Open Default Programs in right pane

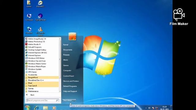click(70, 86)
